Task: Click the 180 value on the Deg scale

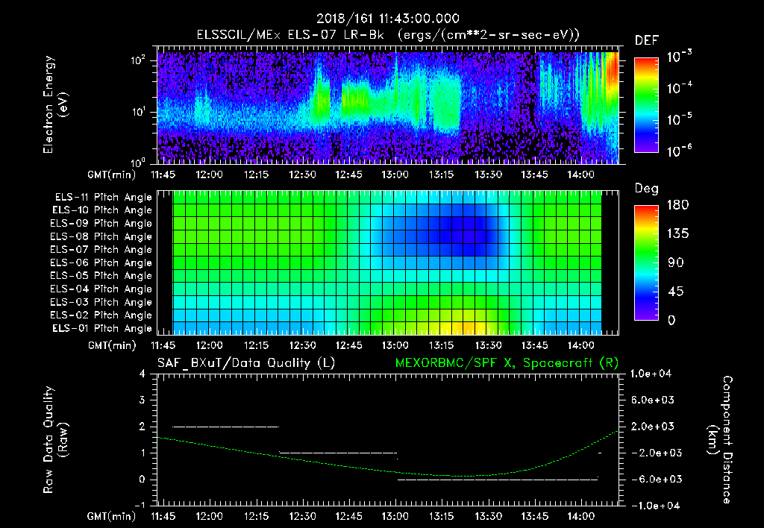Action: tap(677, 205)
